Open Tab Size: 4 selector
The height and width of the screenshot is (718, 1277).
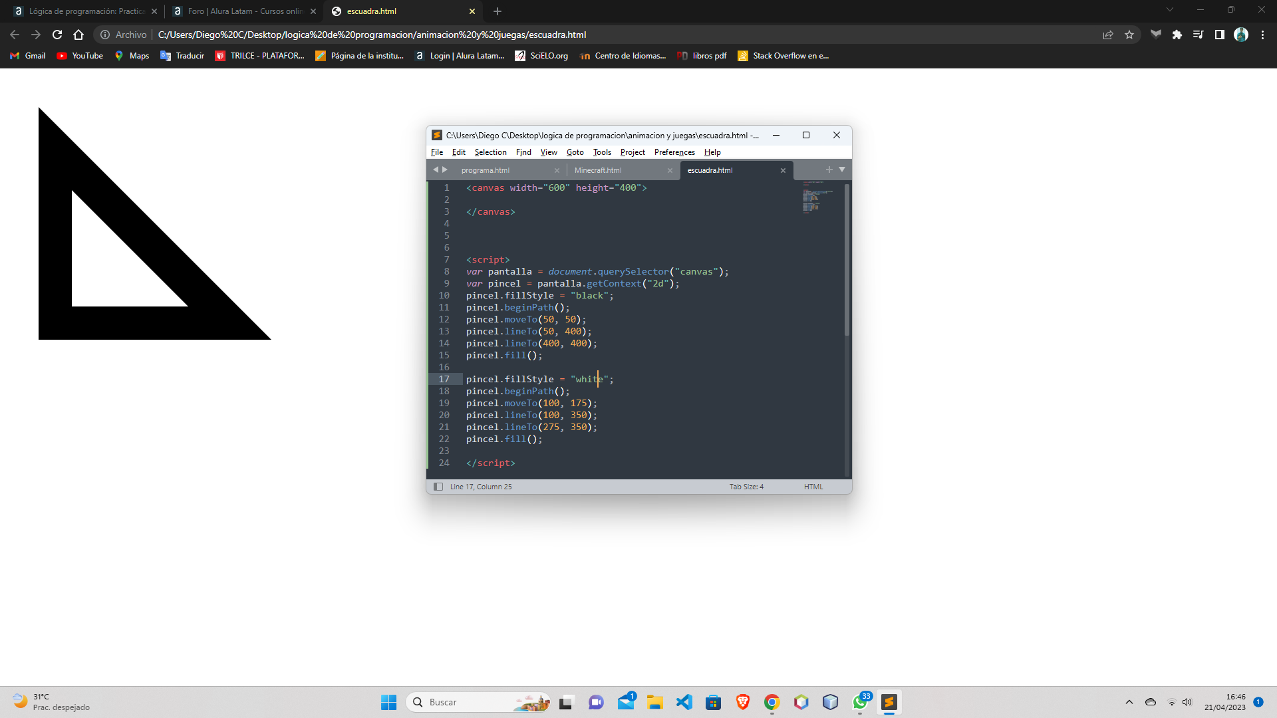coord(746,487)
